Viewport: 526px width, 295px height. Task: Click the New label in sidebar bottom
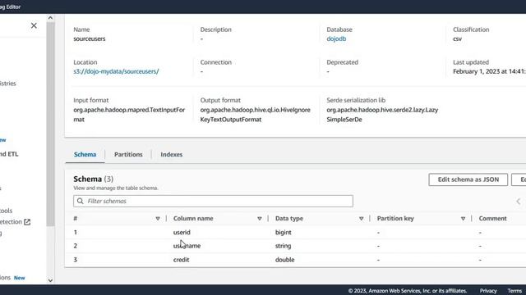[20, 278]
